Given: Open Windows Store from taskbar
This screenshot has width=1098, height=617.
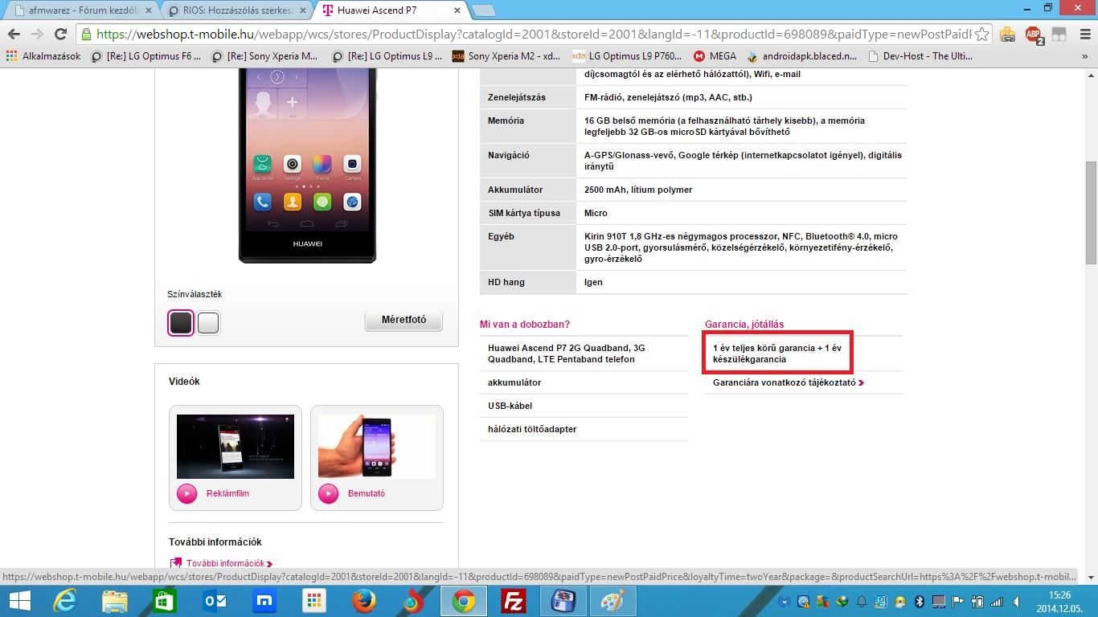Looking at the screenshot, I should [163, 601].
